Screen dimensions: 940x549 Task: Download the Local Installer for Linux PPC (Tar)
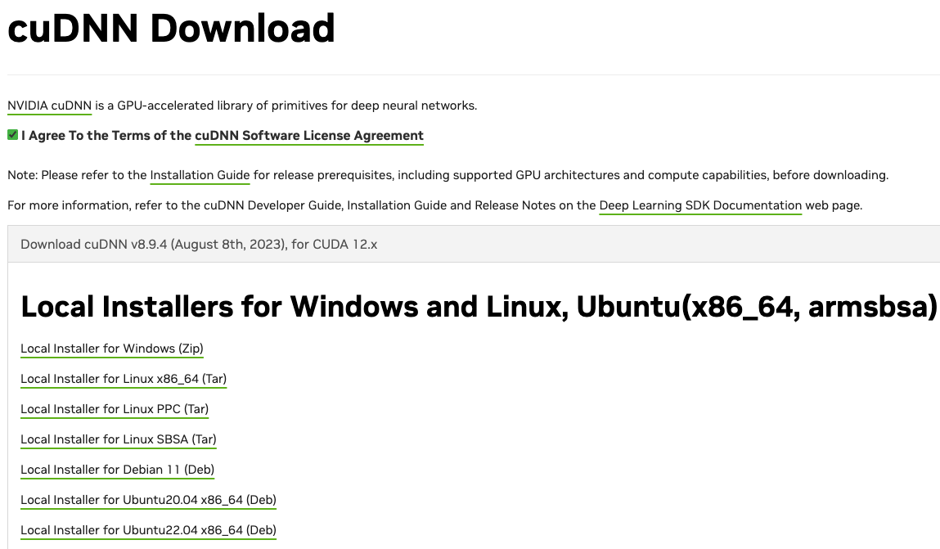coord(114,409)
